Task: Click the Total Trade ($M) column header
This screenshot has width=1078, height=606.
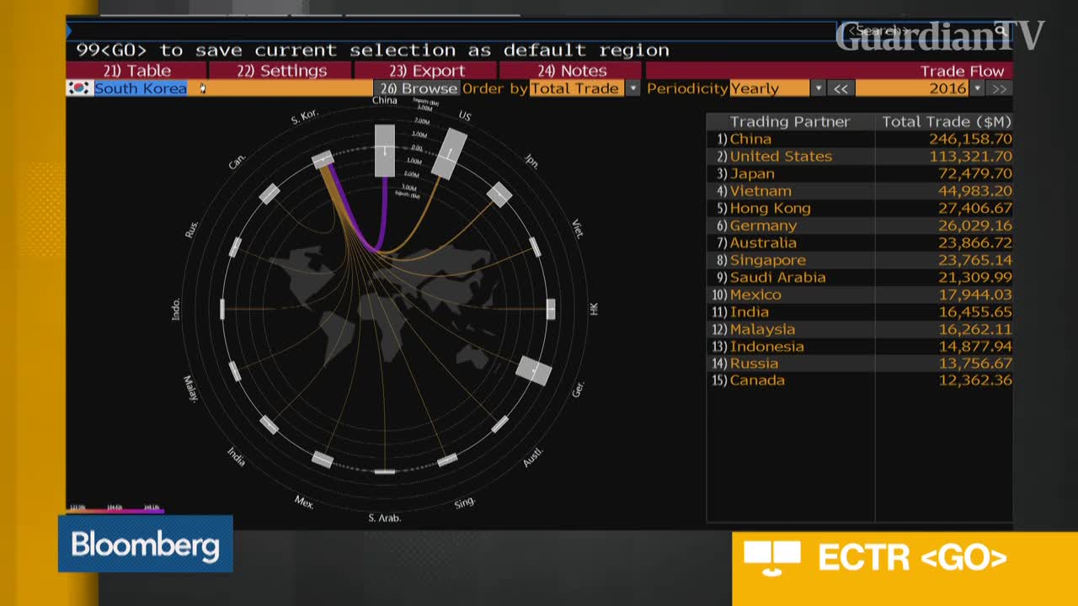Action: [946, 121]
